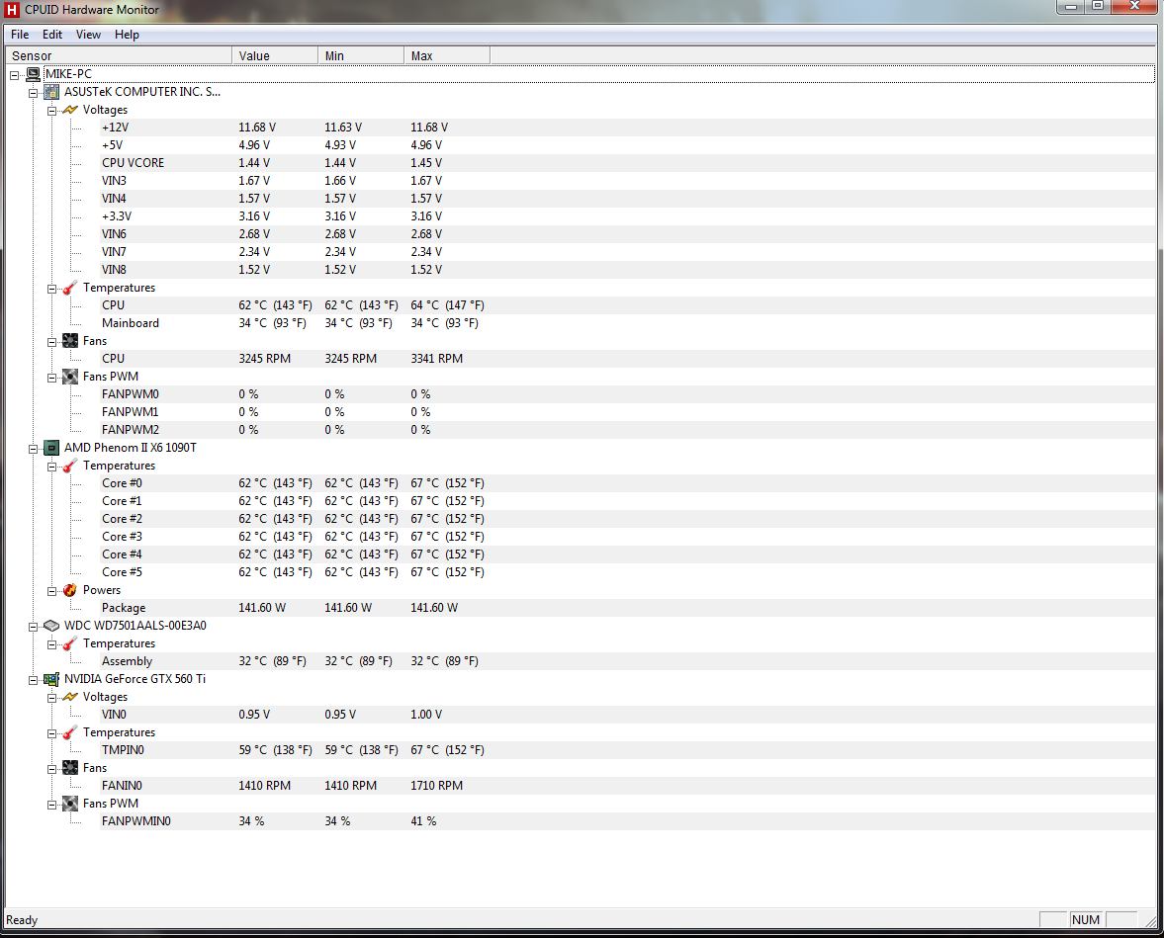
Task: Select the VIN8 voltage row
Action: [628, 270]
